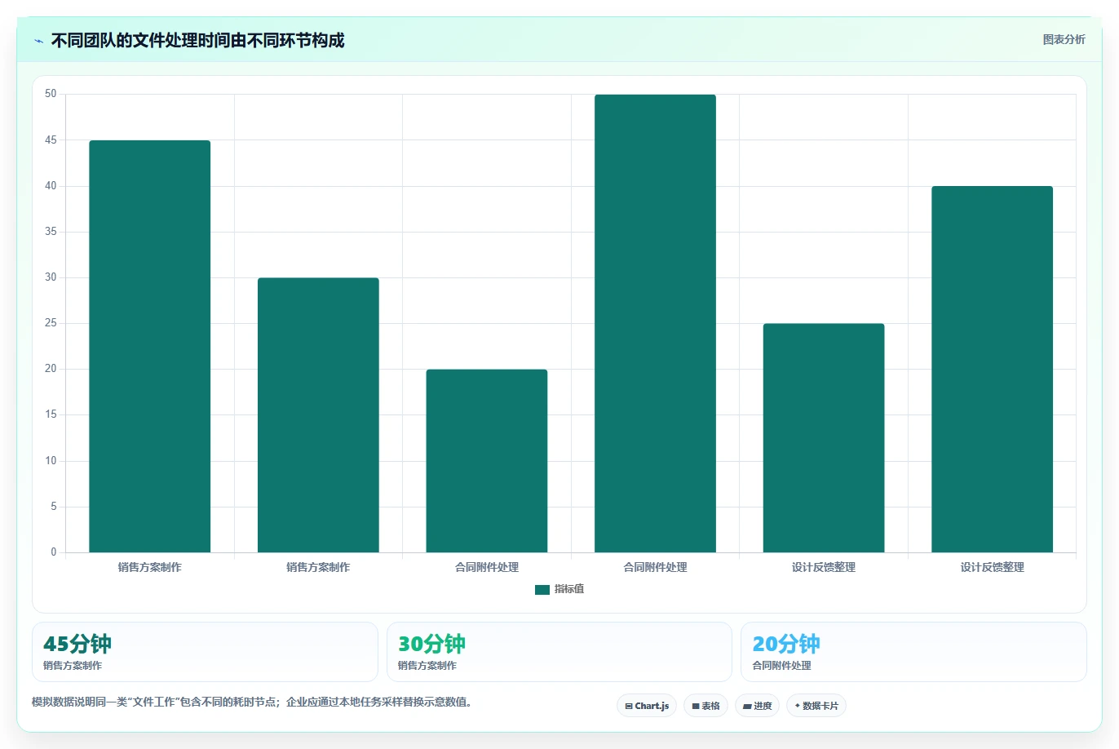Click the y-axis tick label 35
1119x749 pixels.
[51, 232]
